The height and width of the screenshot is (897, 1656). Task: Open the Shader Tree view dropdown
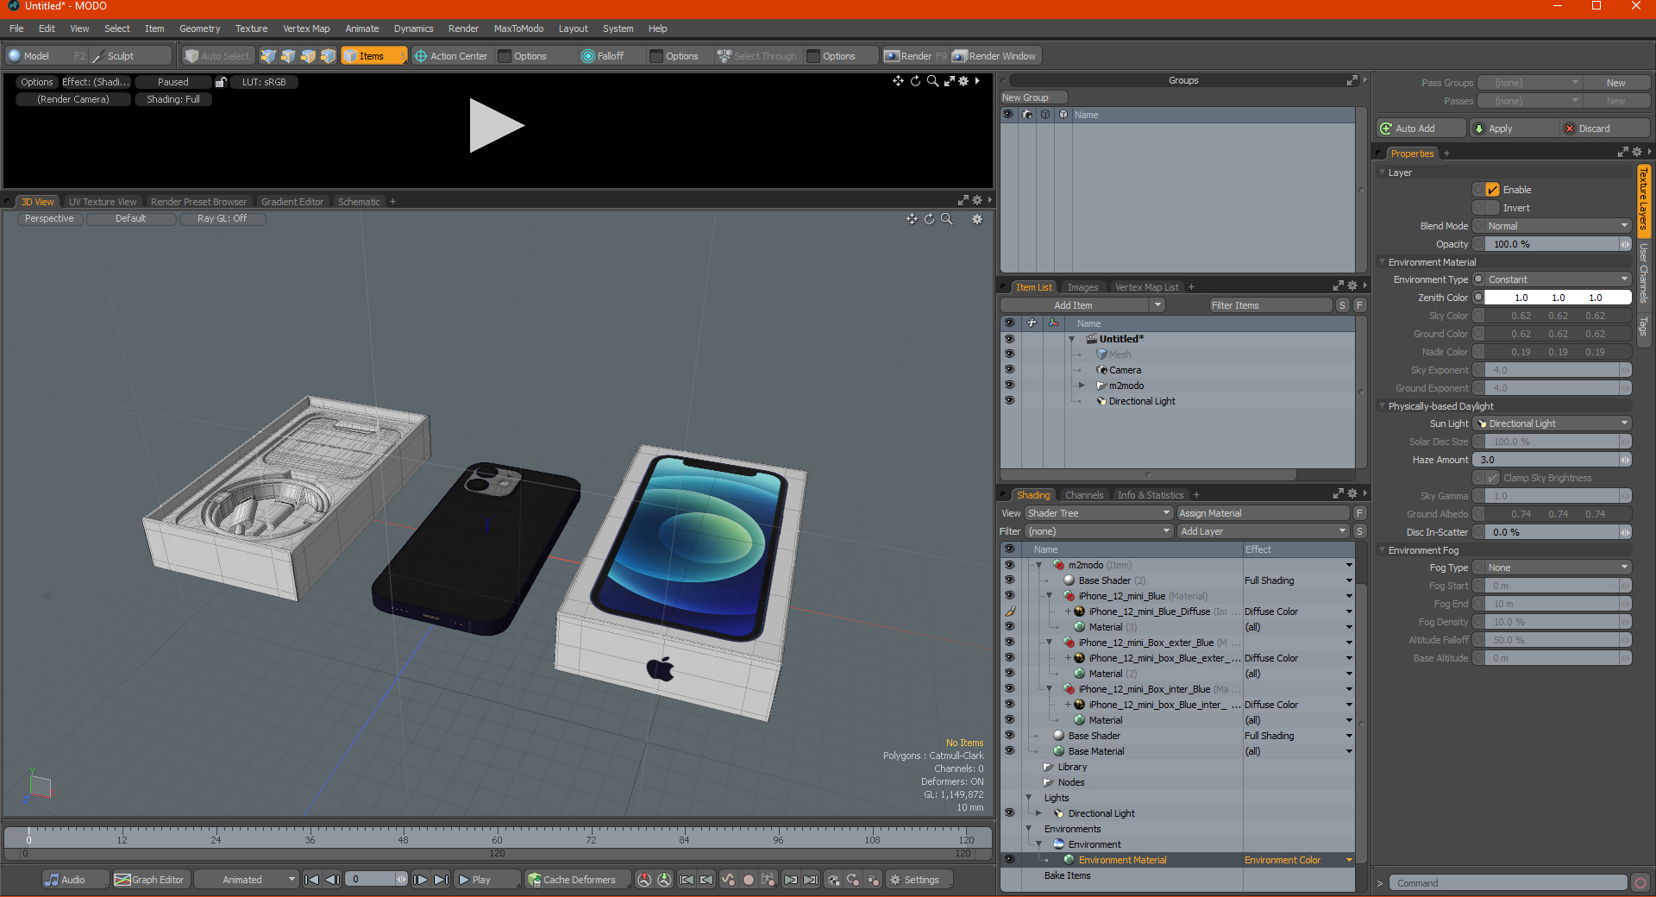[x=1099, y=513]
